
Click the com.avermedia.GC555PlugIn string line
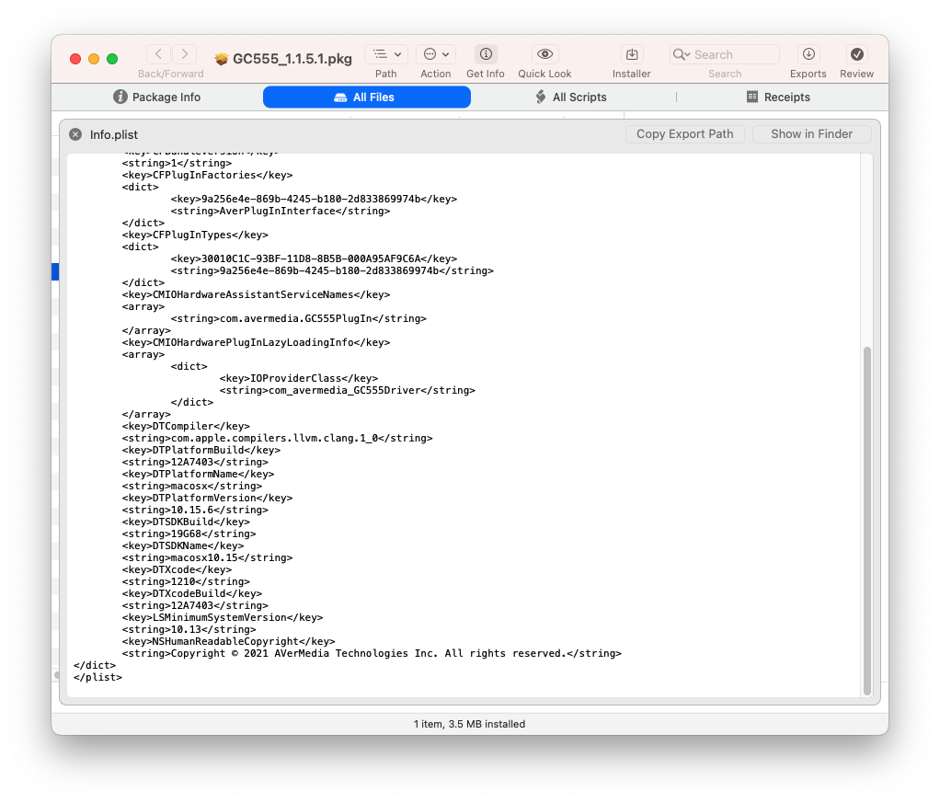pyautogui.click(x=299, y=318)
